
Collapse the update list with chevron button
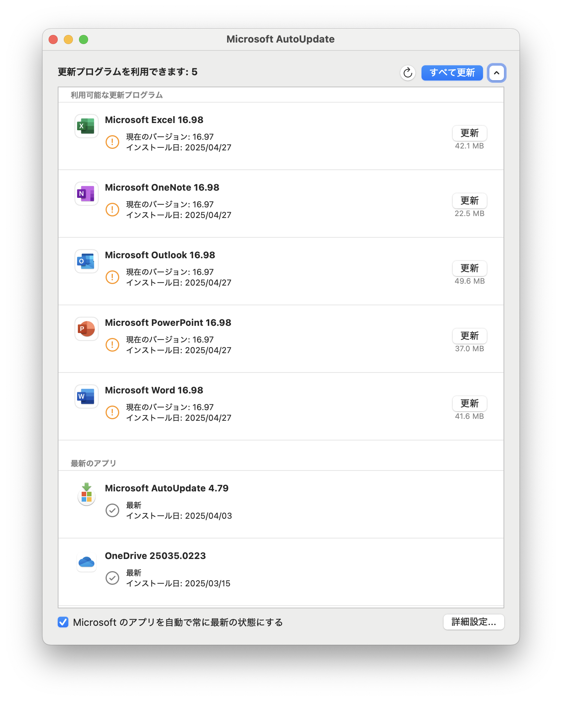(x=497, y=73)
